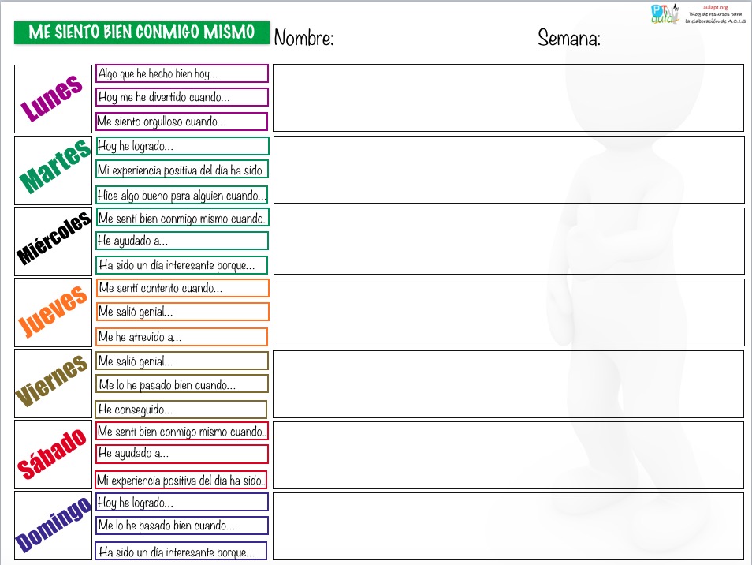
Task: Click 'Me lo he pasado bien' under Viernes
Action: click(182, 384)
